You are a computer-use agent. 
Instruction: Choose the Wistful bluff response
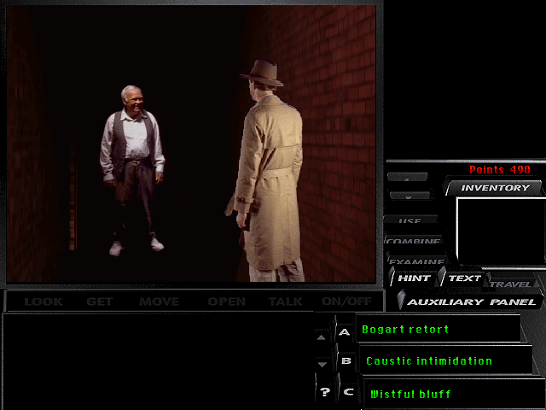[453, 394]
